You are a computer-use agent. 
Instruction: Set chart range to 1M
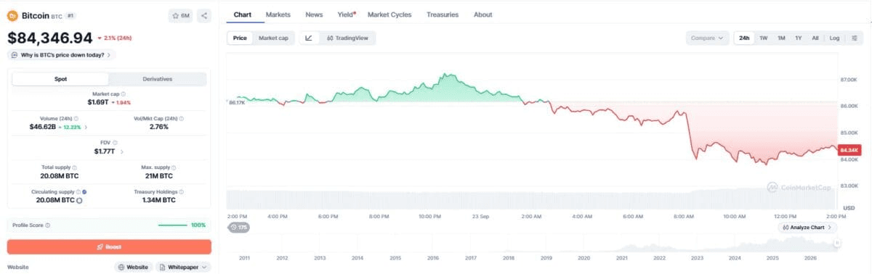coord(781,38)
